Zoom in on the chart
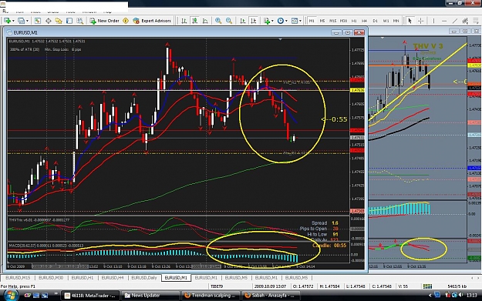The height and width of the screenshot is (301, 482). [218, 21]
